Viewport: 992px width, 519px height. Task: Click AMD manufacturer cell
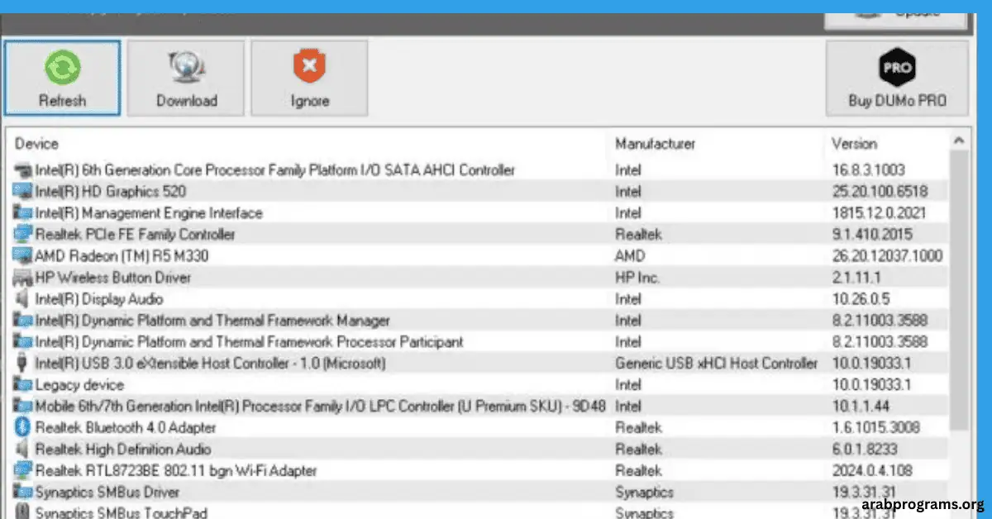[630, 256]
